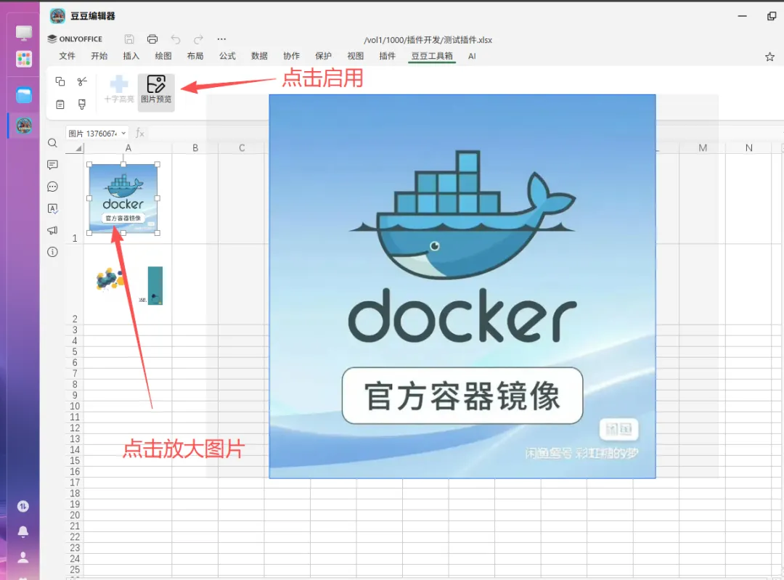784x580 pixels.
Task: Click the restore window button
Action: [772, 16]
